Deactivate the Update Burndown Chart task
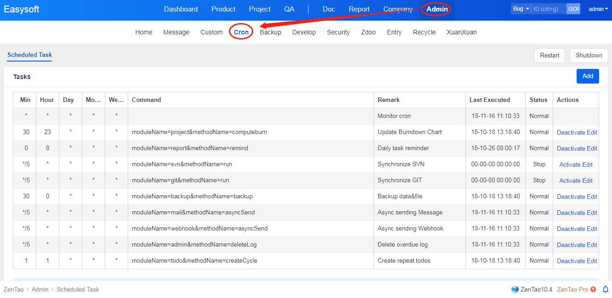This screenshot has height=298, width=612. point(571,132)
